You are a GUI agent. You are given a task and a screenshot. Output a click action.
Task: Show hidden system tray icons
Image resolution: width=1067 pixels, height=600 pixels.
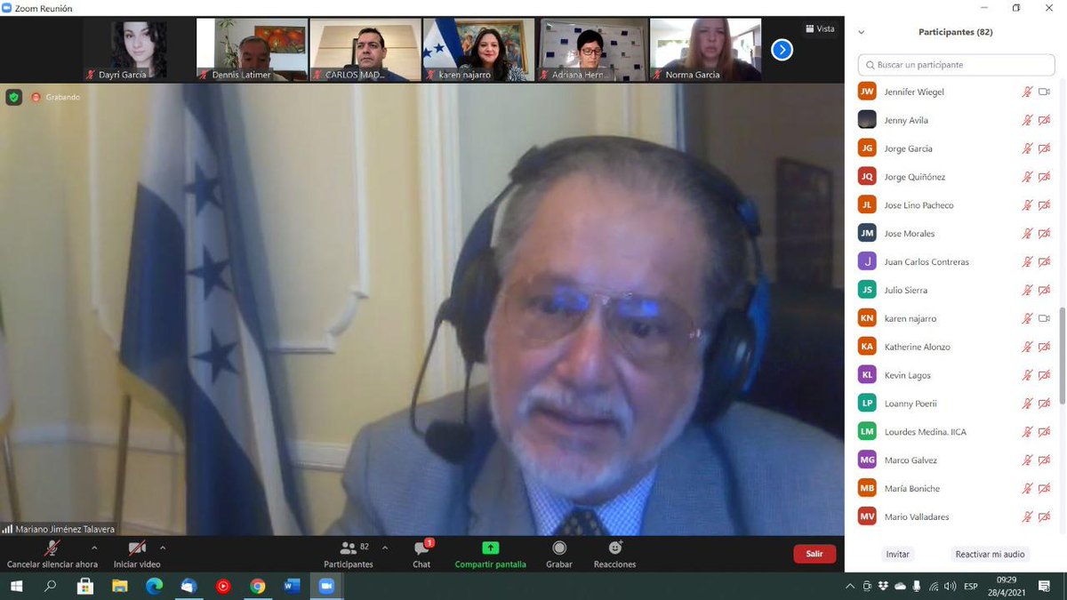pos(850,586)
